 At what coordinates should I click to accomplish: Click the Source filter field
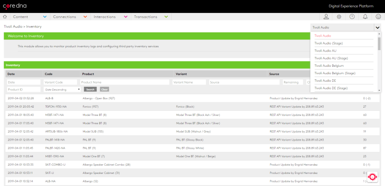coord(244,82)
